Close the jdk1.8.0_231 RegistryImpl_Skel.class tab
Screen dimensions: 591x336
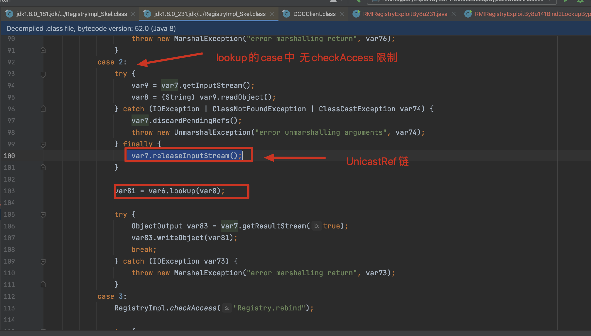click(x=272, y=14)
